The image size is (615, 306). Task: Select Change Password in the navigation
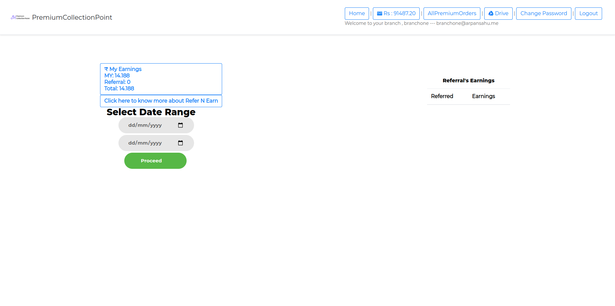pos(543,14)
